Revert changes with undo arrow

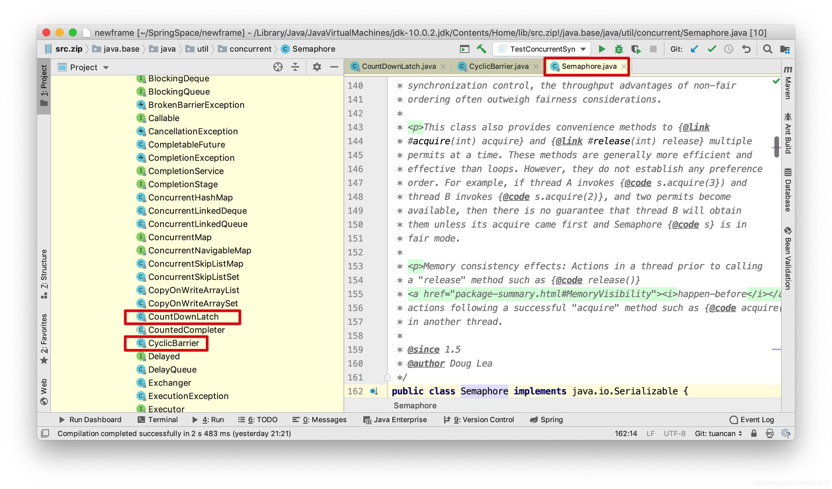pyautogui.click(x=746, y=49)
